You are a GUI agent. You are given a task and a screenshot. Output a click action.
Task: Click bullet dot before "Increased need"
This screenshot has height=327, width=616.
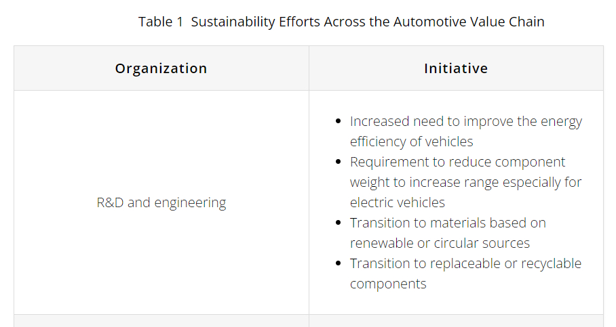tap(339, 121)
